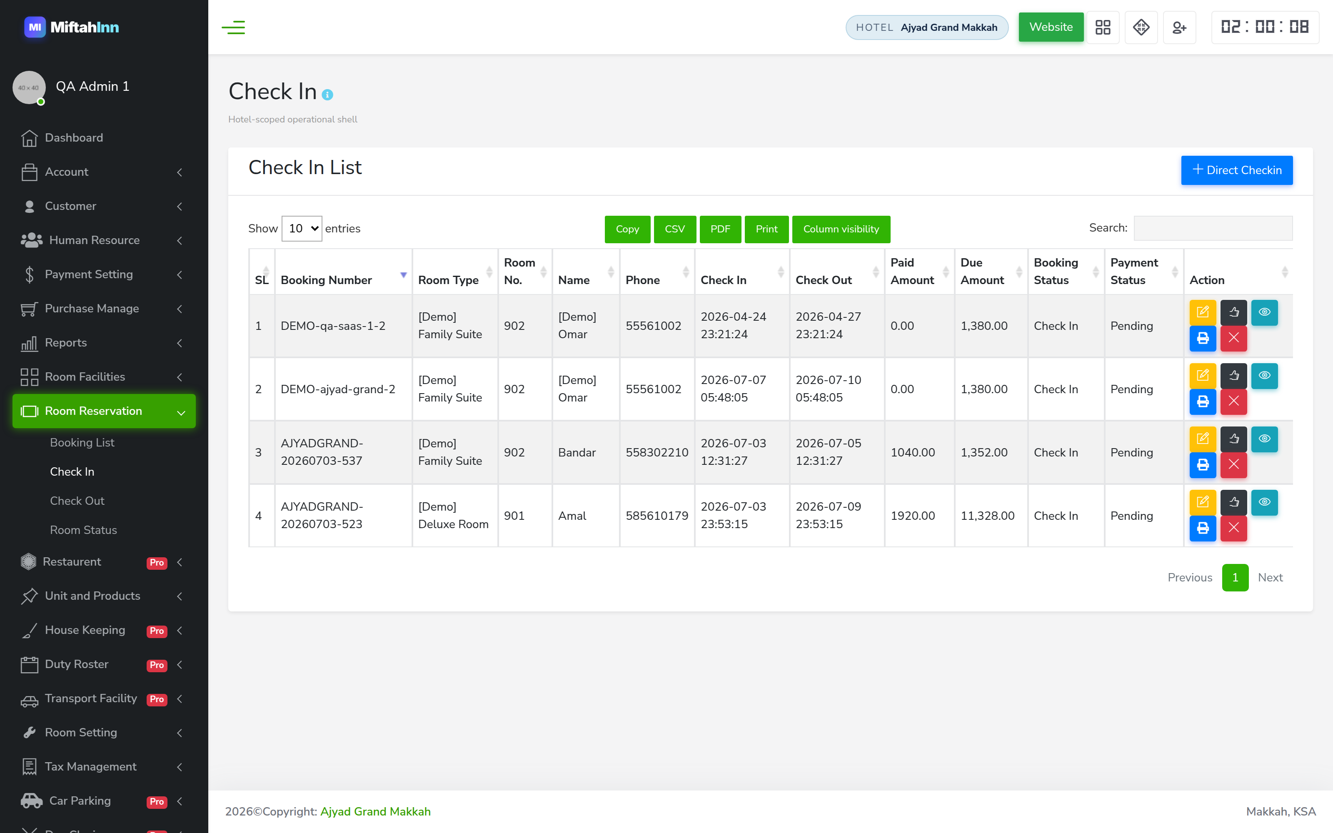
Task: Open the grid apps icon in header
Action: point(1103,27)
